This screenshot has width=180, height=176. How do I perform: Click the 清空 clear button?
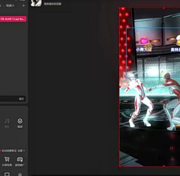pyautogui.click(x=21, y=99)
